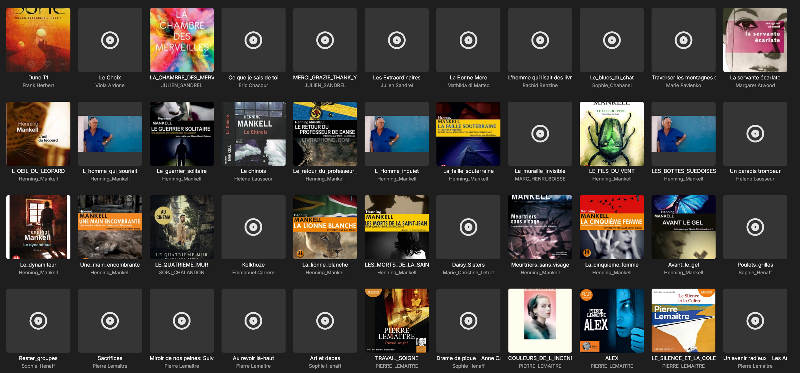Screen dimensions: 800x373
Task: Open the three-dot menu on Dune T1
Action: point(63,64)
